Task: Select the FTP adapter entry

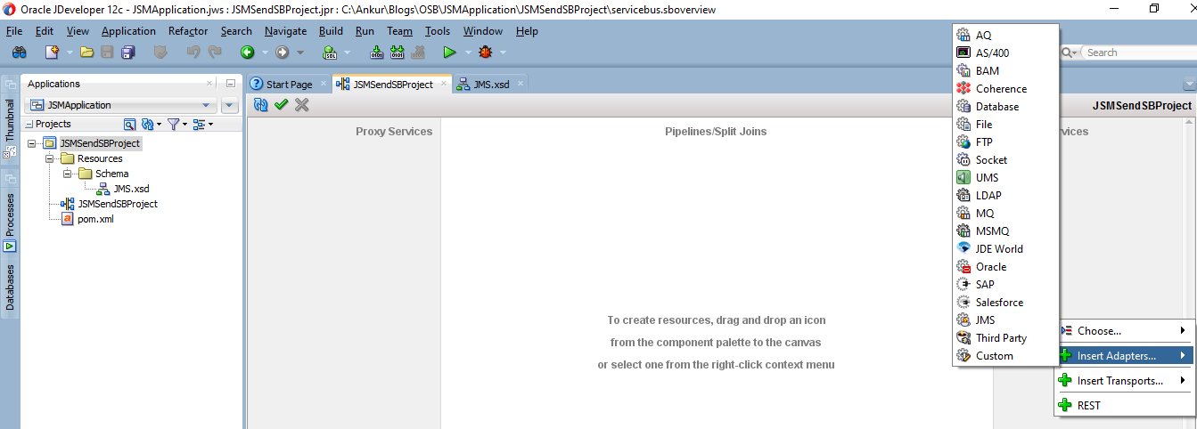Action: coord(984,142)
